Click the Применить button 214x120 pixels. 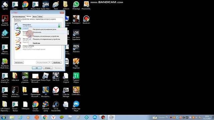click(x=58, y=68)
